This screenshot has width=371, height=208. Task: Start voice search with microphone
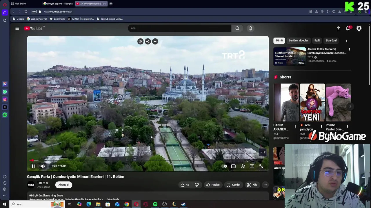250,28
